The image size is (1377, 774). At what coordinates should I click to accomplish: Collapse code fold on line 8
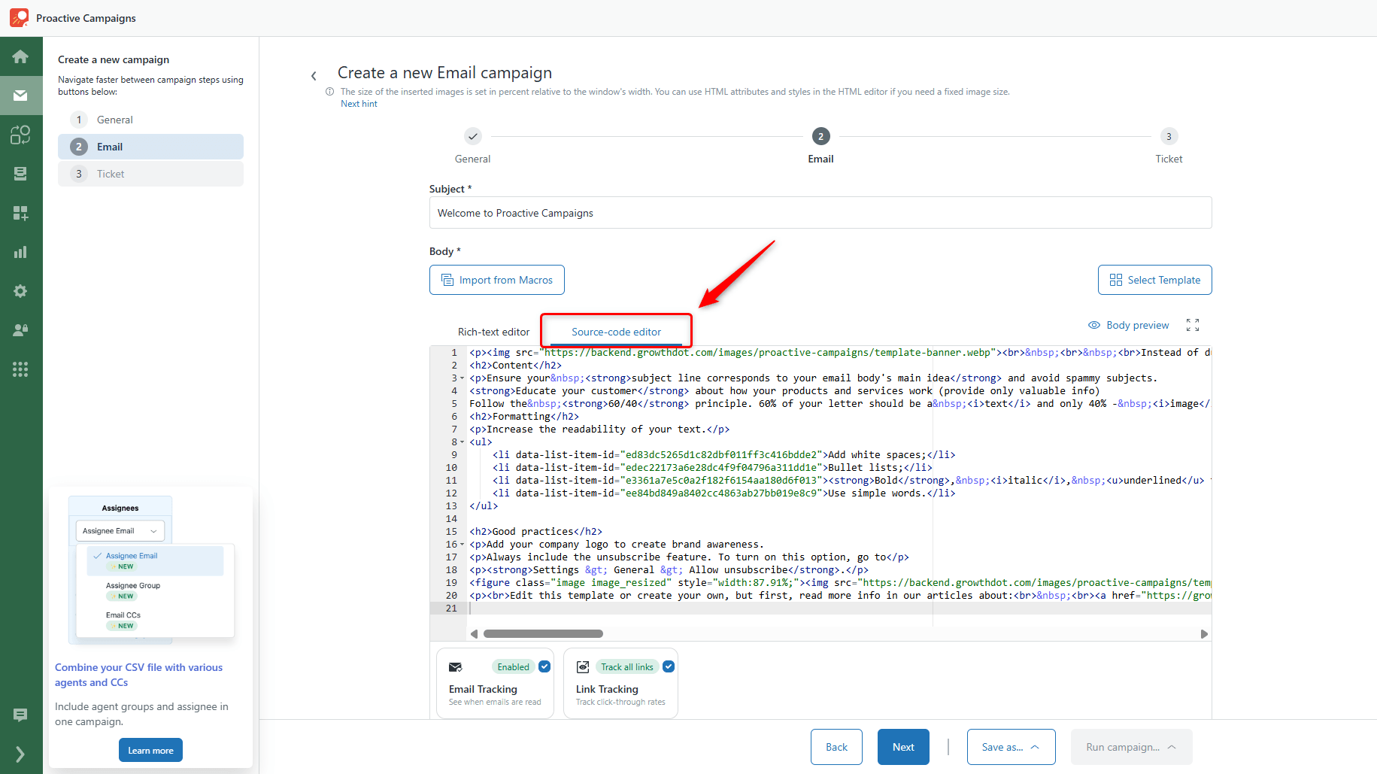pyautogui.click(x=463, y=442)
